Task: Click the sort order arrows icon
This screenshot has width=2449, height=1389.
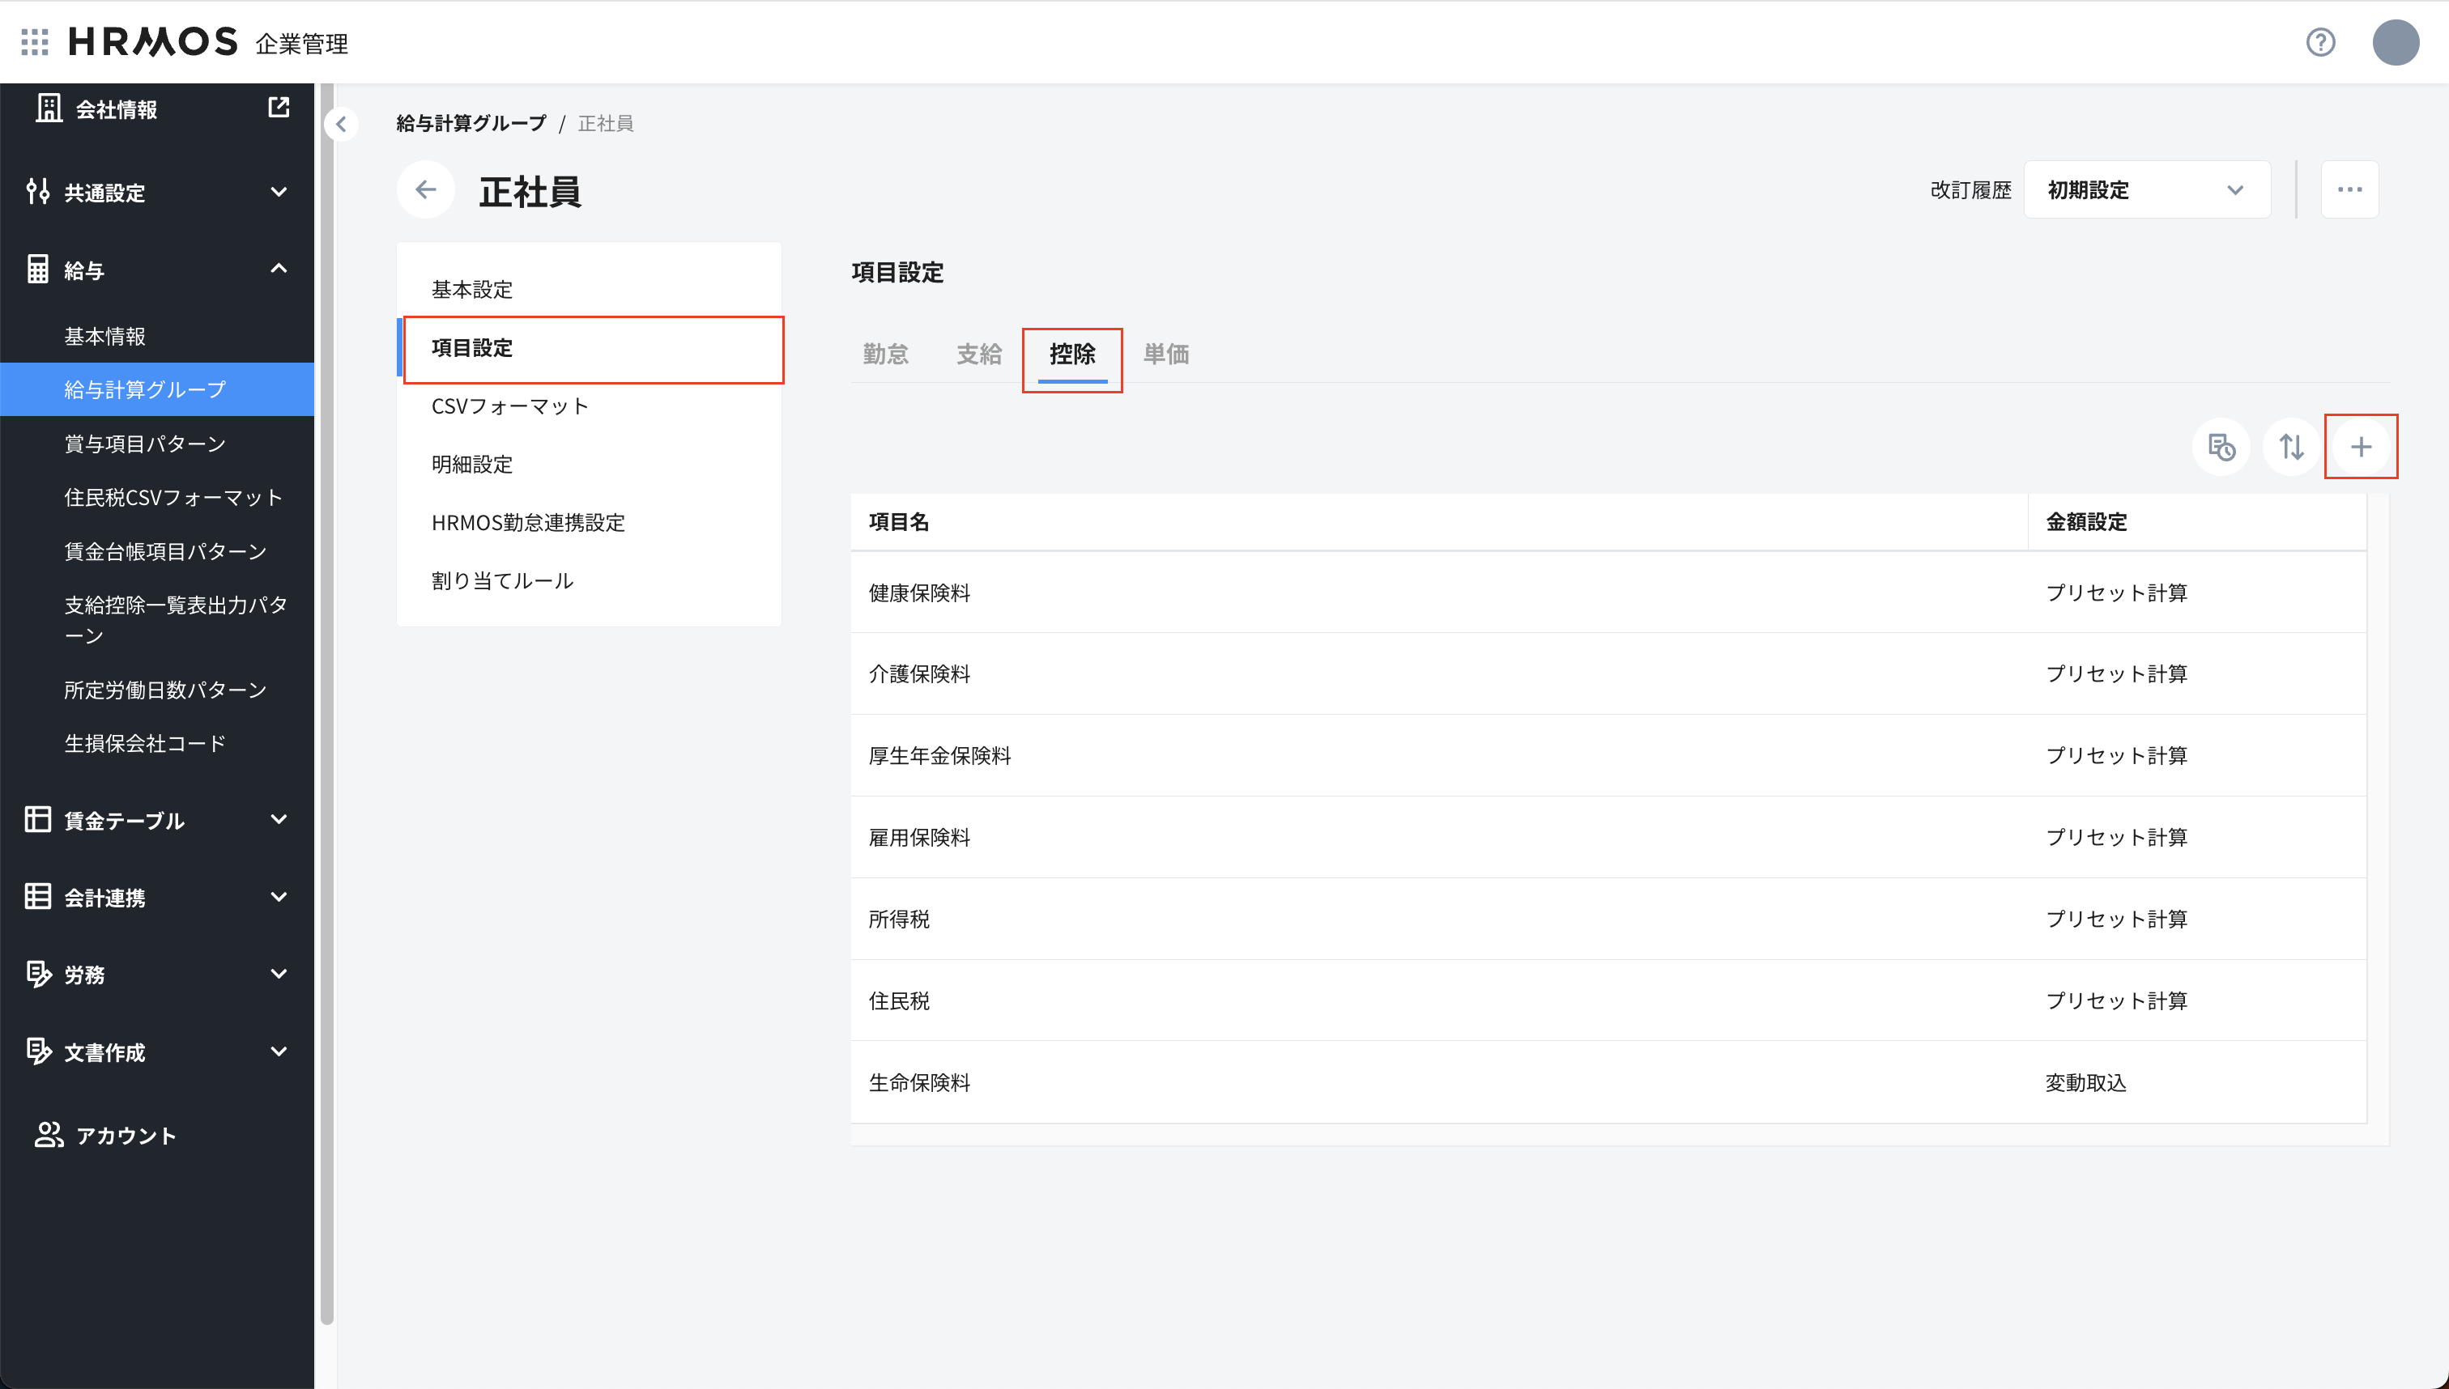Action: coord(2290,447)
